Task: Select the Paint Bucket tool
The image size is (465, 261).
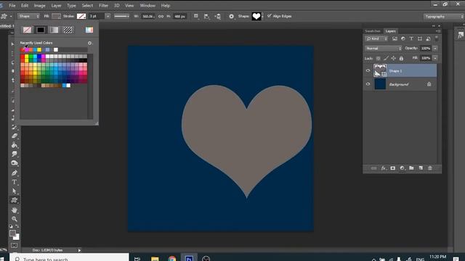Action: pyautogui.click(x=15, y=145)
